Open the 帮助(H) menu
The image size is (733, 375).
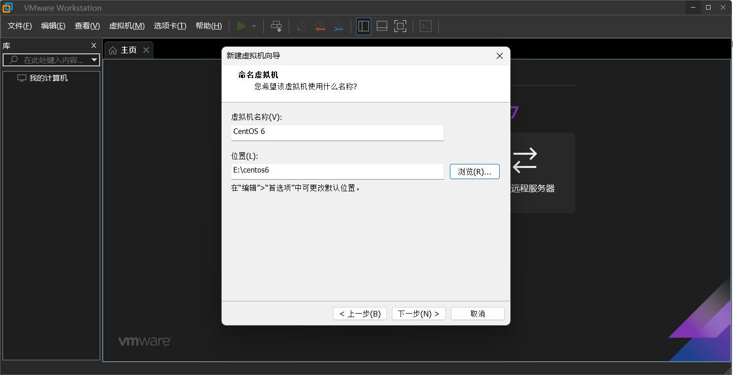(x=209, y=26)
